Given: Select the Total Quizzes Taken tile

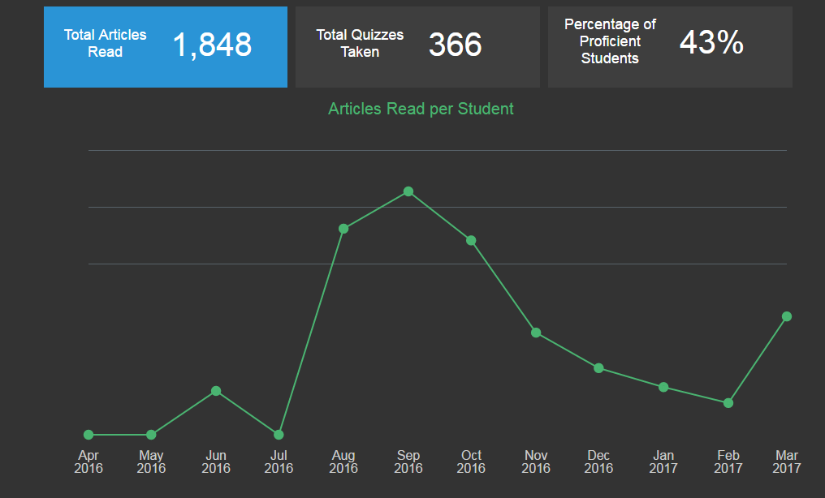Looking at the screenshot, I should pyautogui.click(x=417, y=47).
